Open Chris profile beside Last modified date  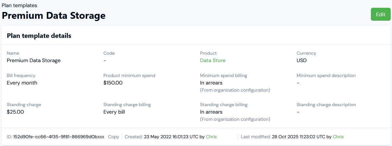[338, 137]
